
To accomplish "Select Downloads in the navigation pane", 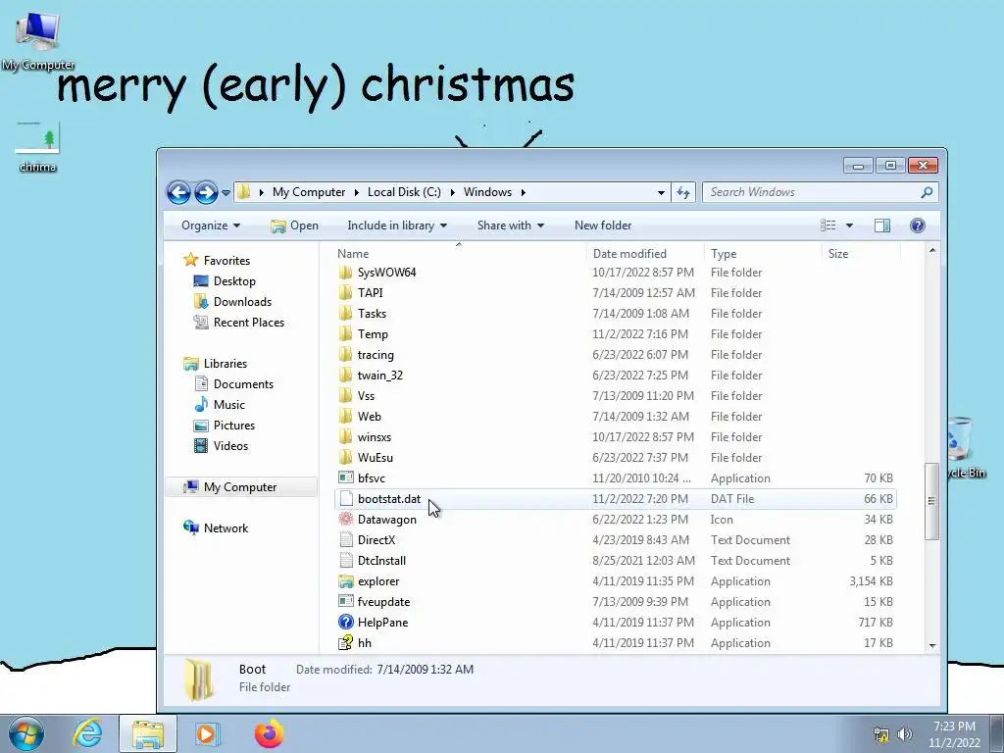I will point(232,302).
